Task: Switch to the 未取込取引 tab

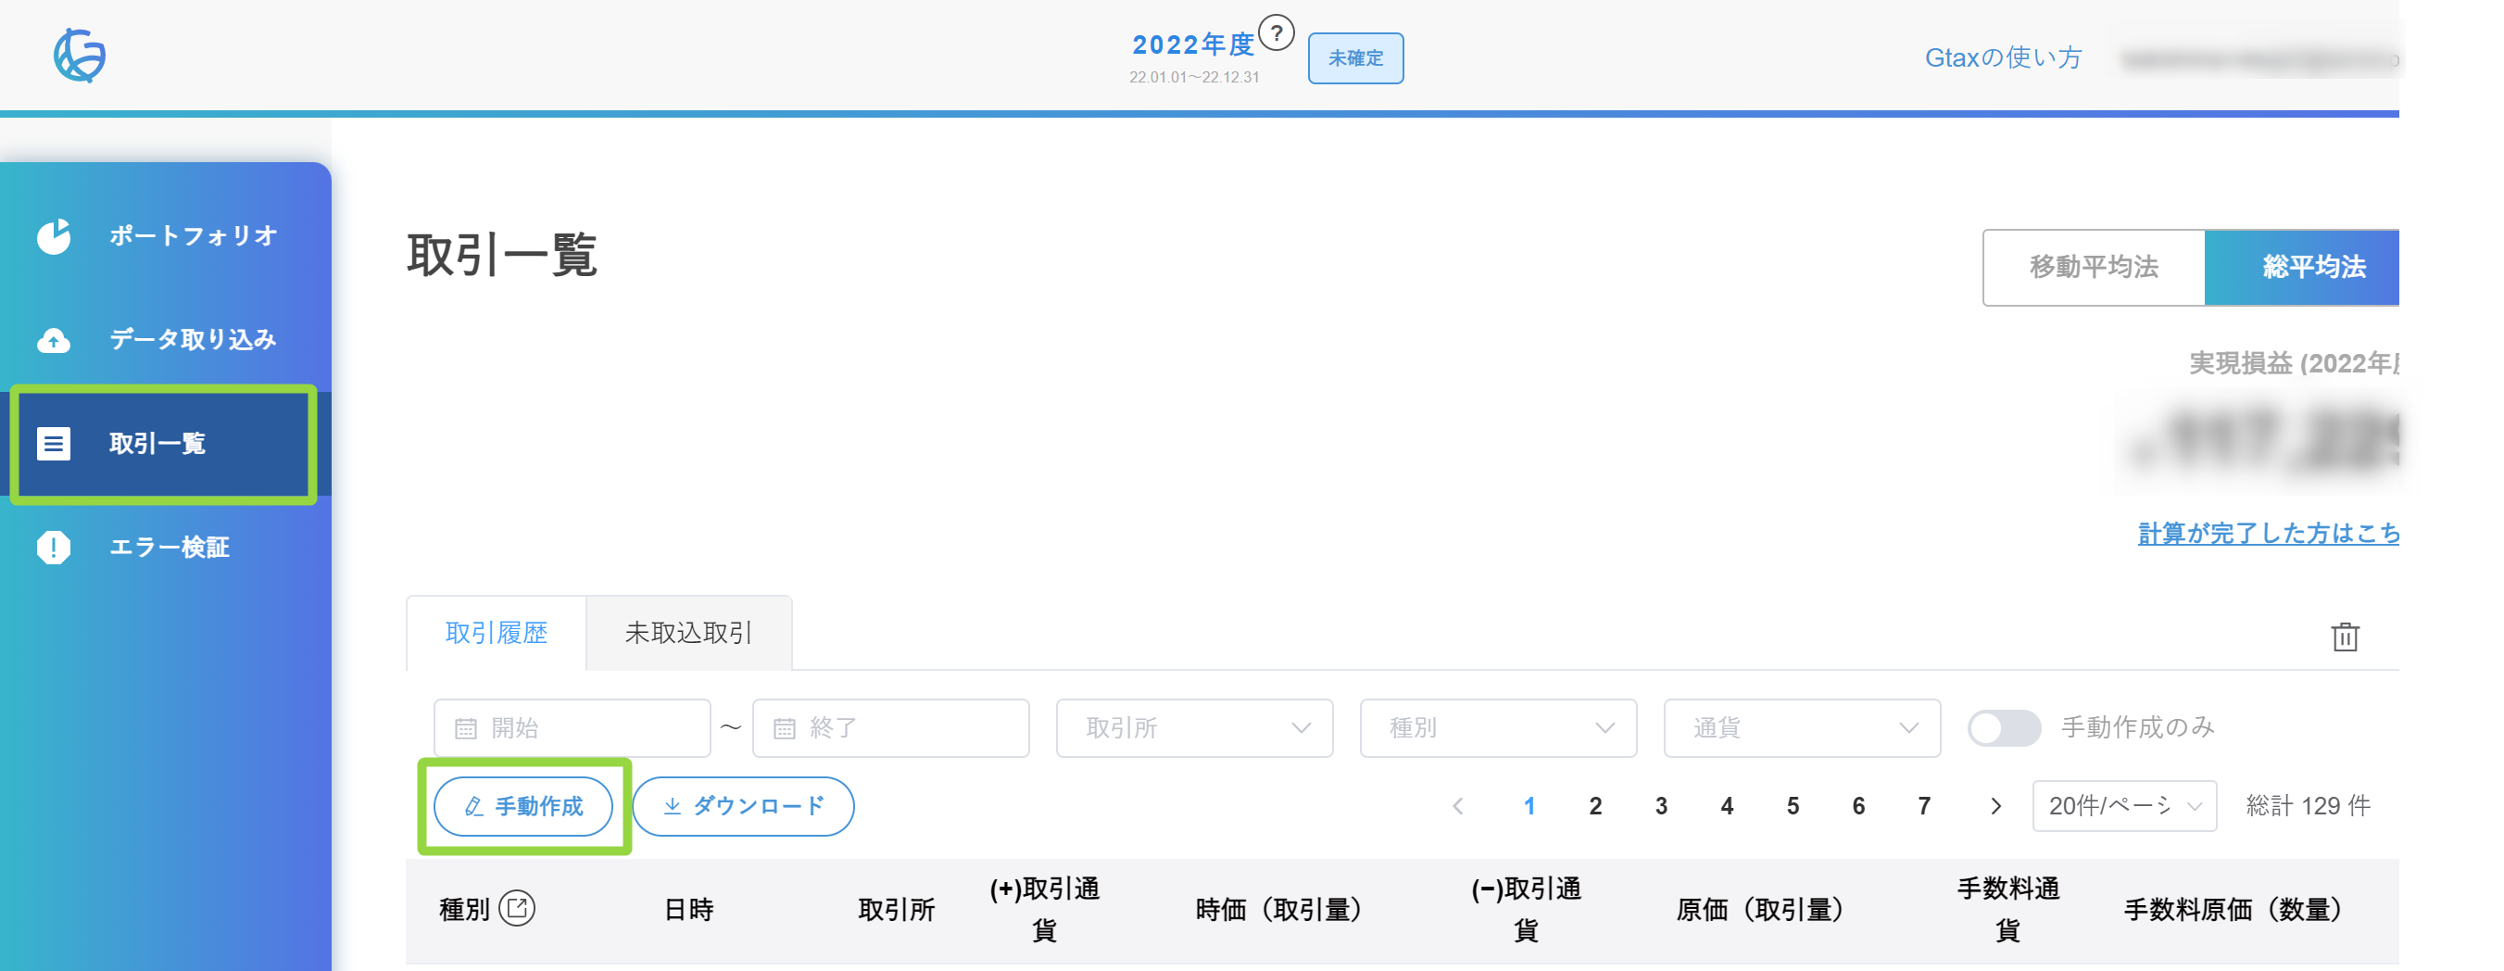Action: (688, 633)
